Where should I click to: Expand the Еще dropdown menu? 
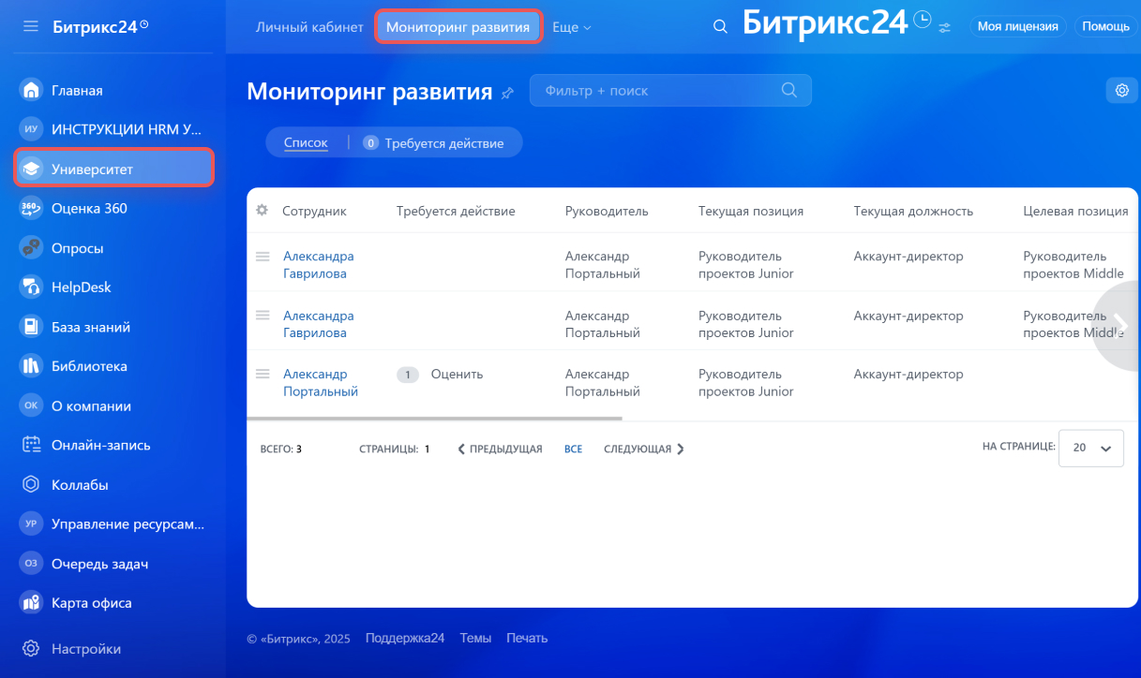coord(571,27)
